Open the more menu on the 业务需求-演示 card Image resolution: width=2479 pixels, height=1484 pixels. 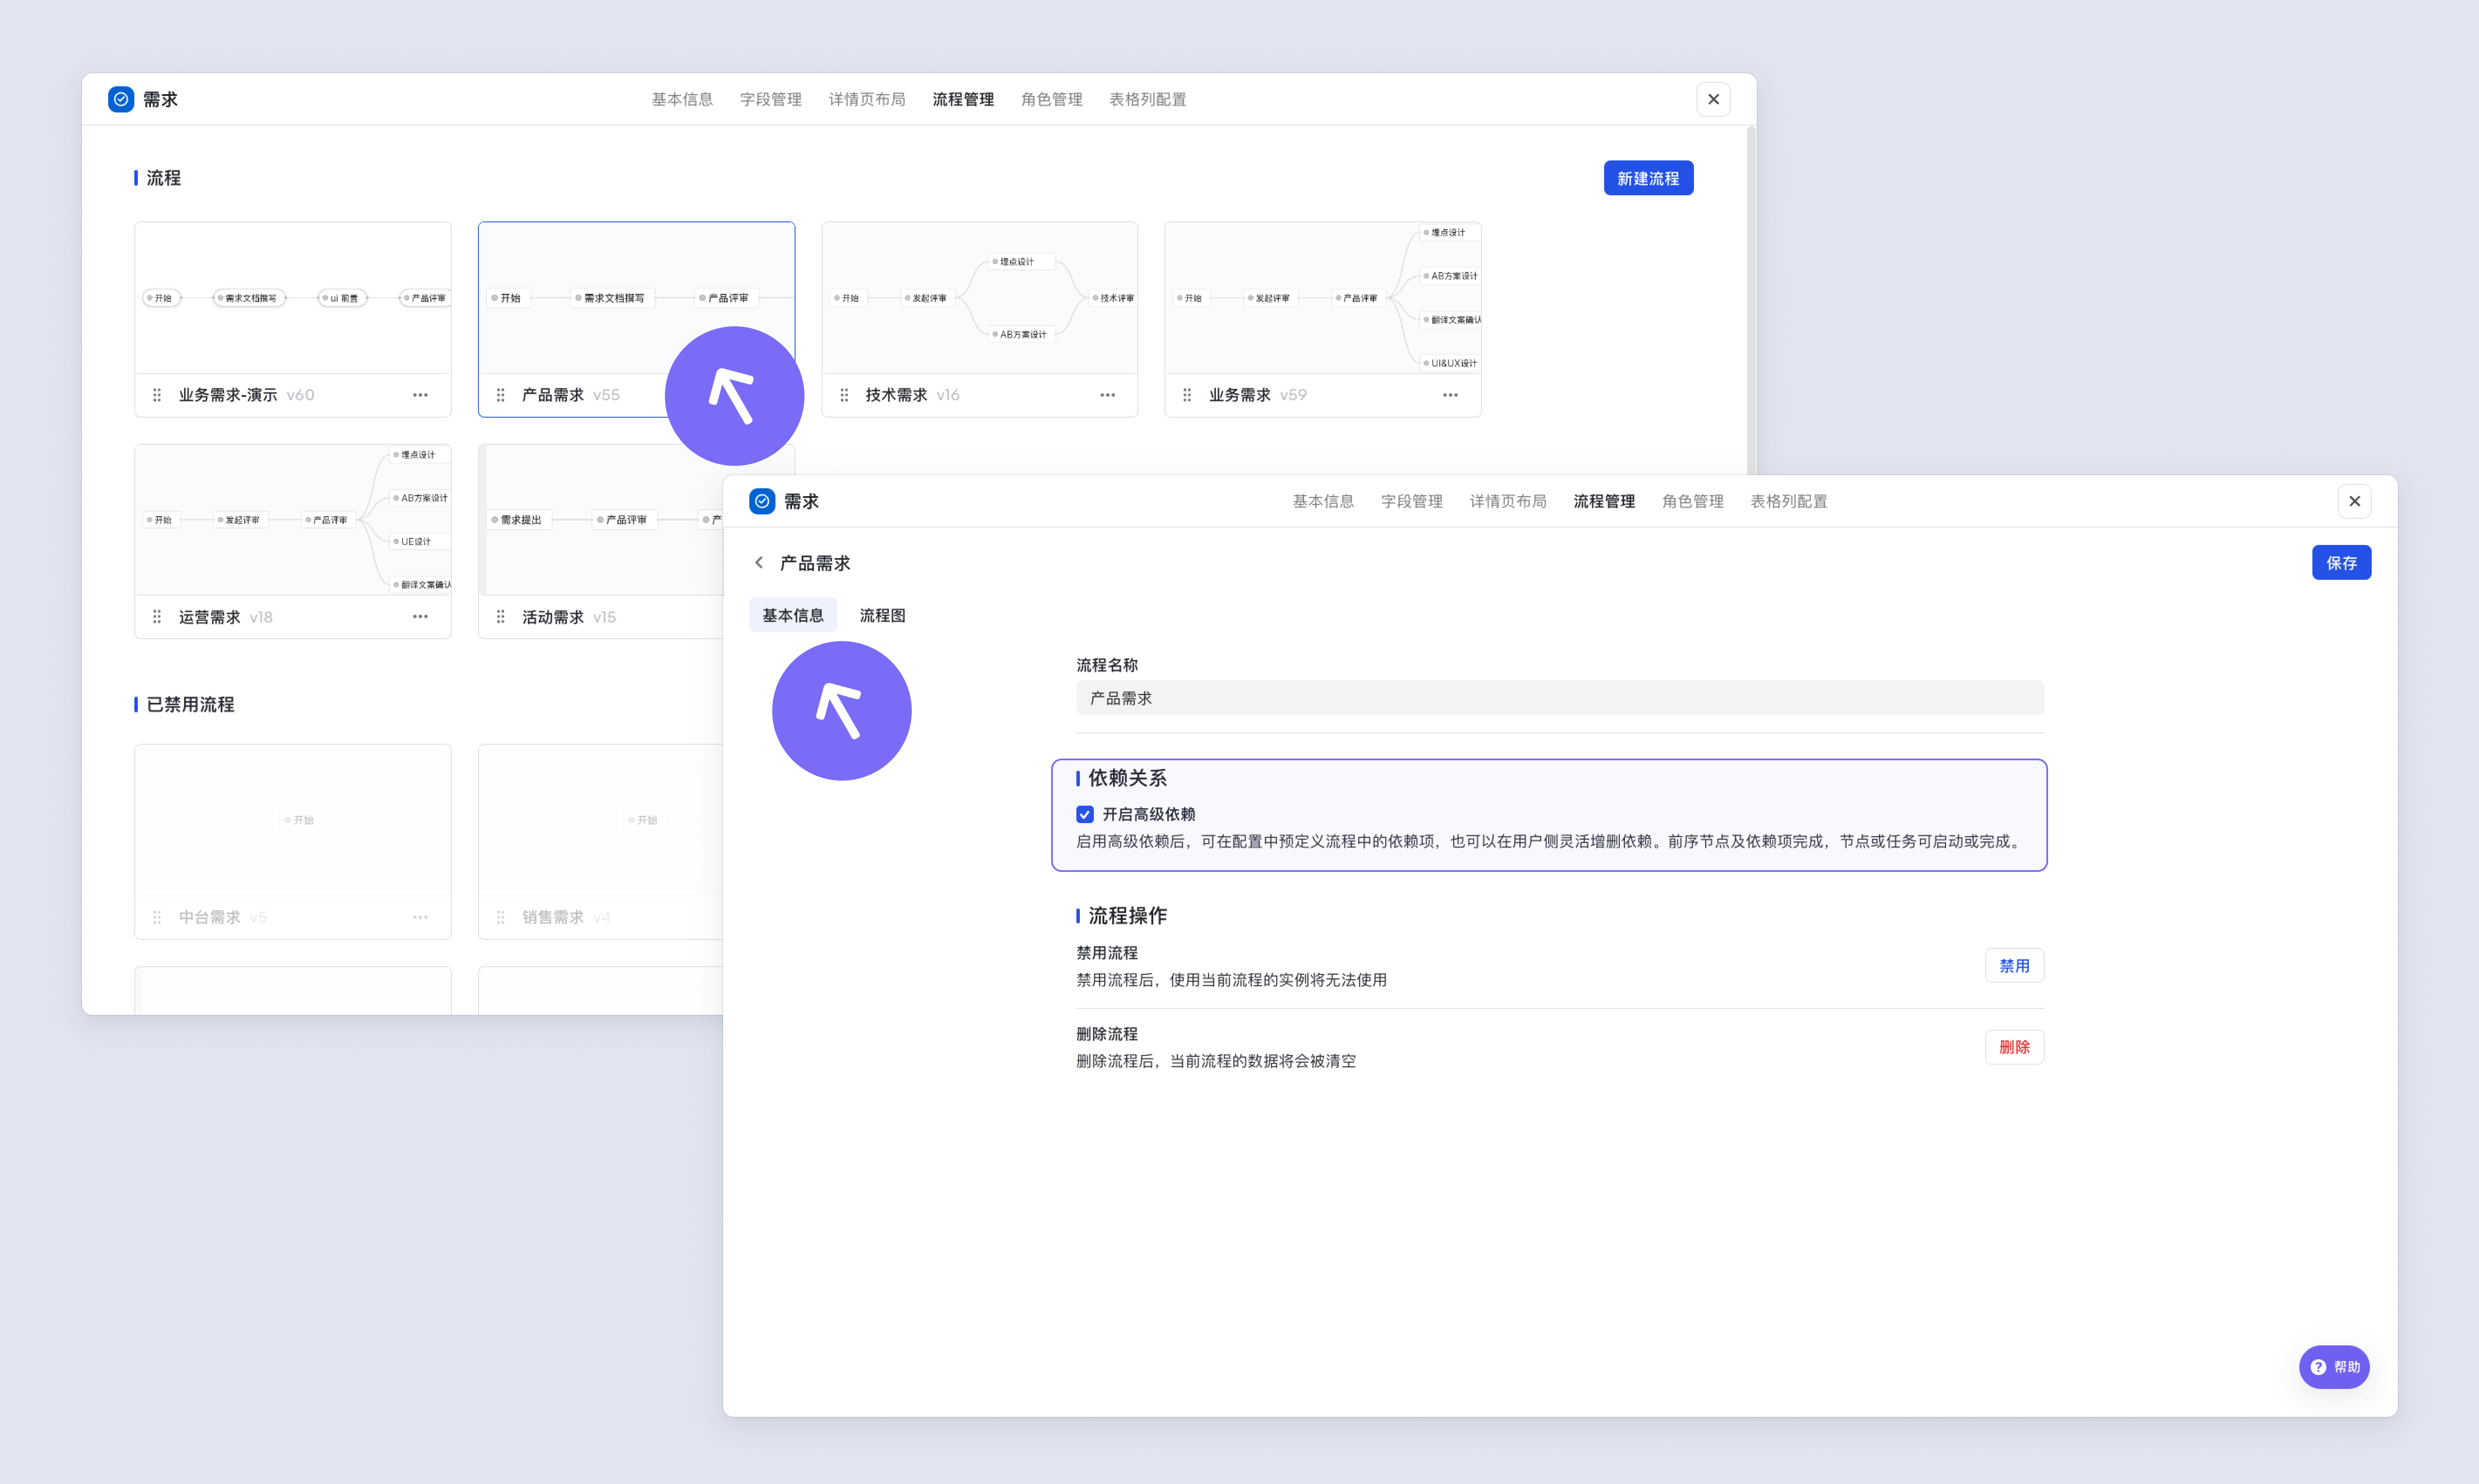420,395
